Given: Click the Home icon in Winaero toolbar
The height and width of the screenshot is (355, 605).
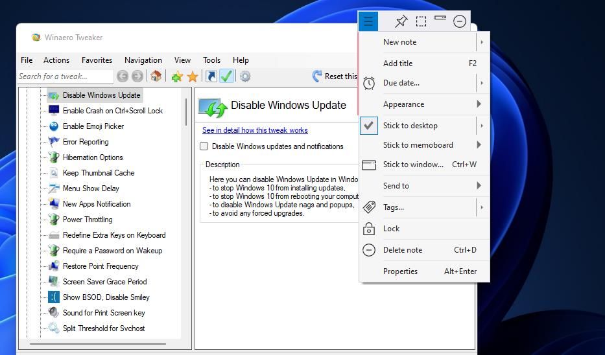Looking at the screenshot, I should pyautogui.click(x=156, y=76).
